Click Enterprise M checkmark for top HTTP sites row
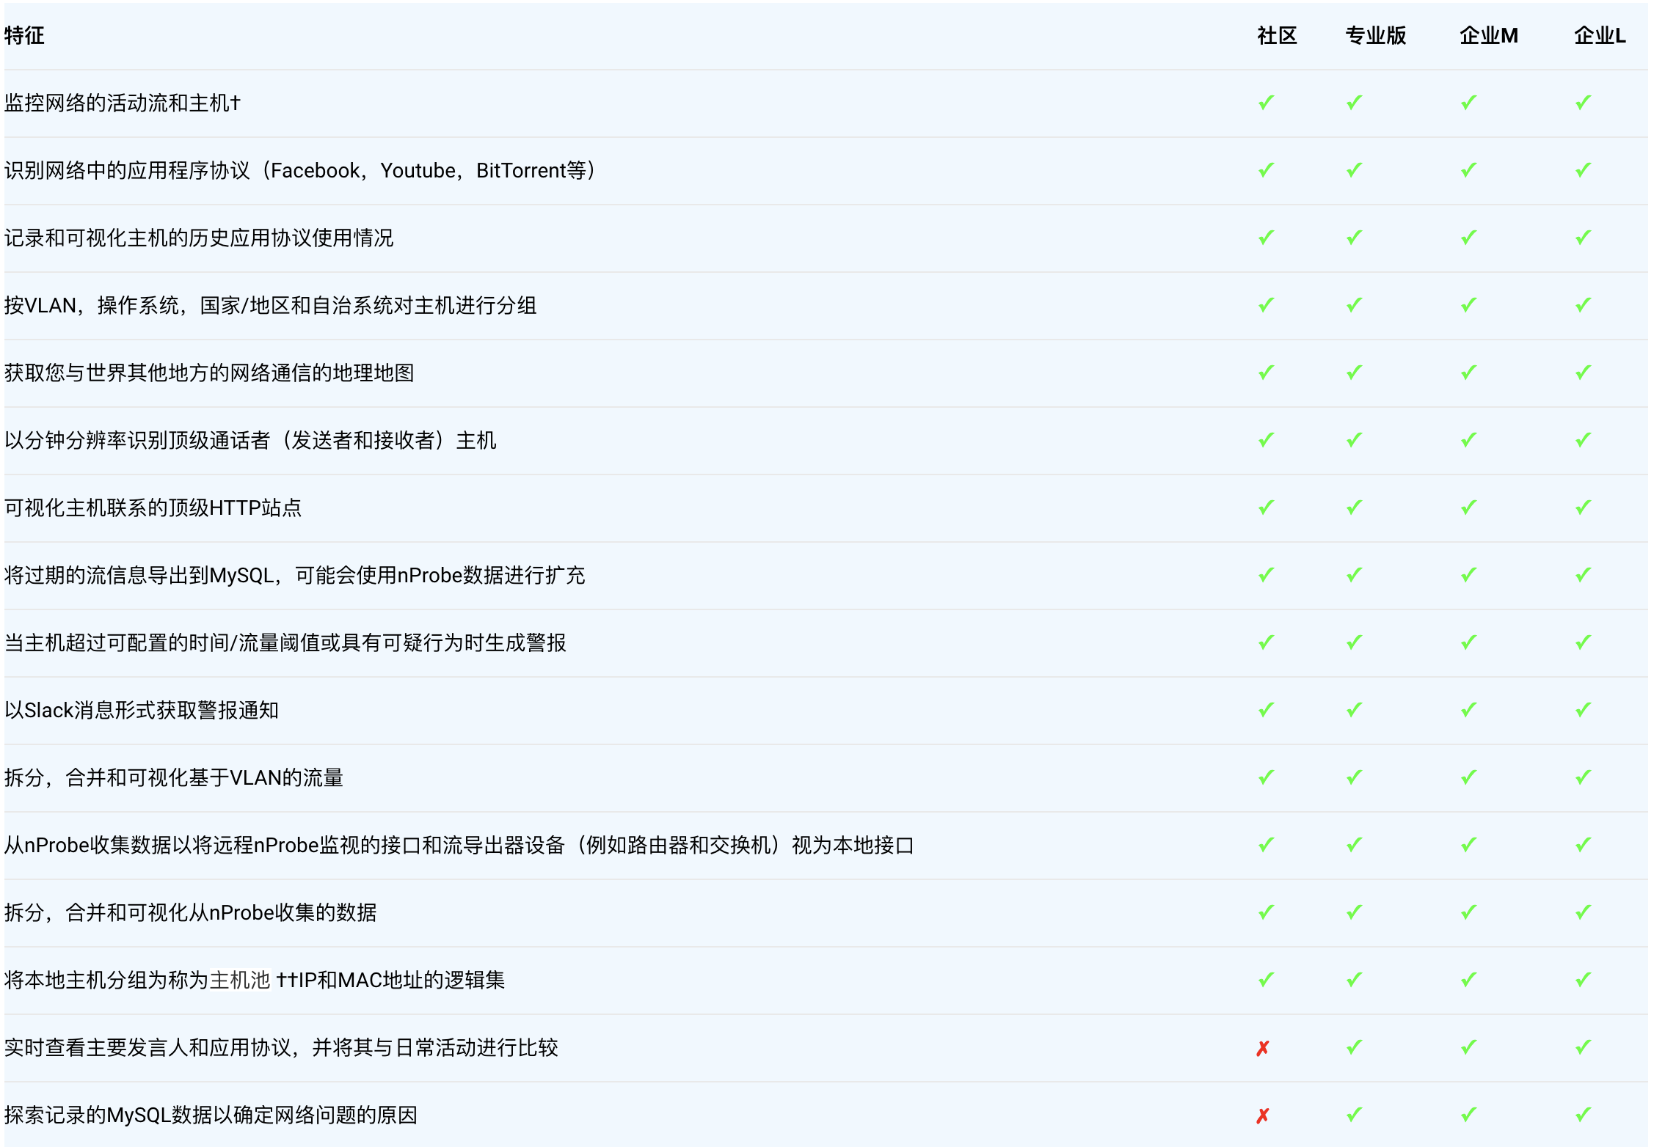 [1468, 507]
